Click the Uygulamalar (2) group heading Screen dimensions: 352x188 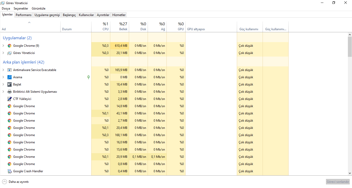tap(17, 38)
